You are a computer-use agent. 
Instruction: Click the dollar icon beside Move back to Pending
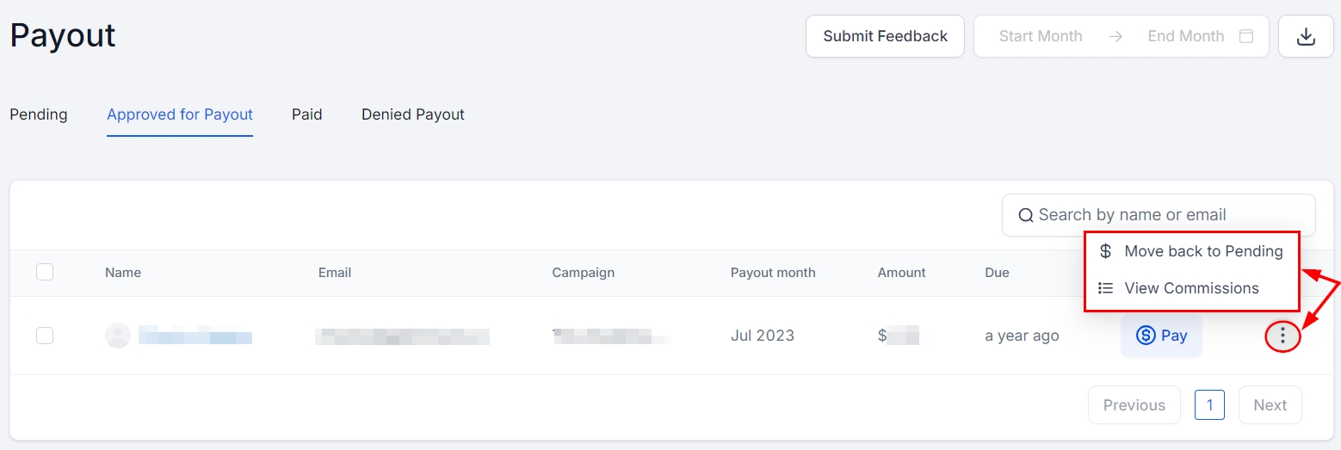(x=1106, y=251)
